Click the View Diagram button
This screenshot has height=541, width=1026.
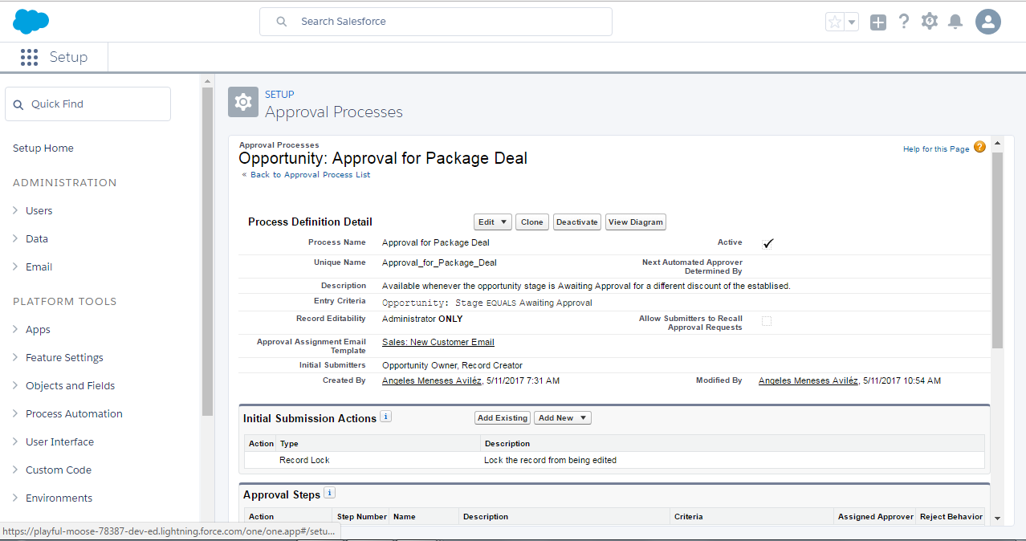635,222
